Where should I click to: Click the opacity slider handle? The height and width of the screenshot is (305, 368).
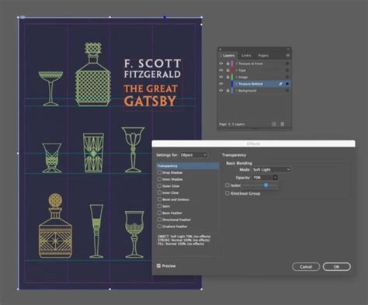coord(266,185)
